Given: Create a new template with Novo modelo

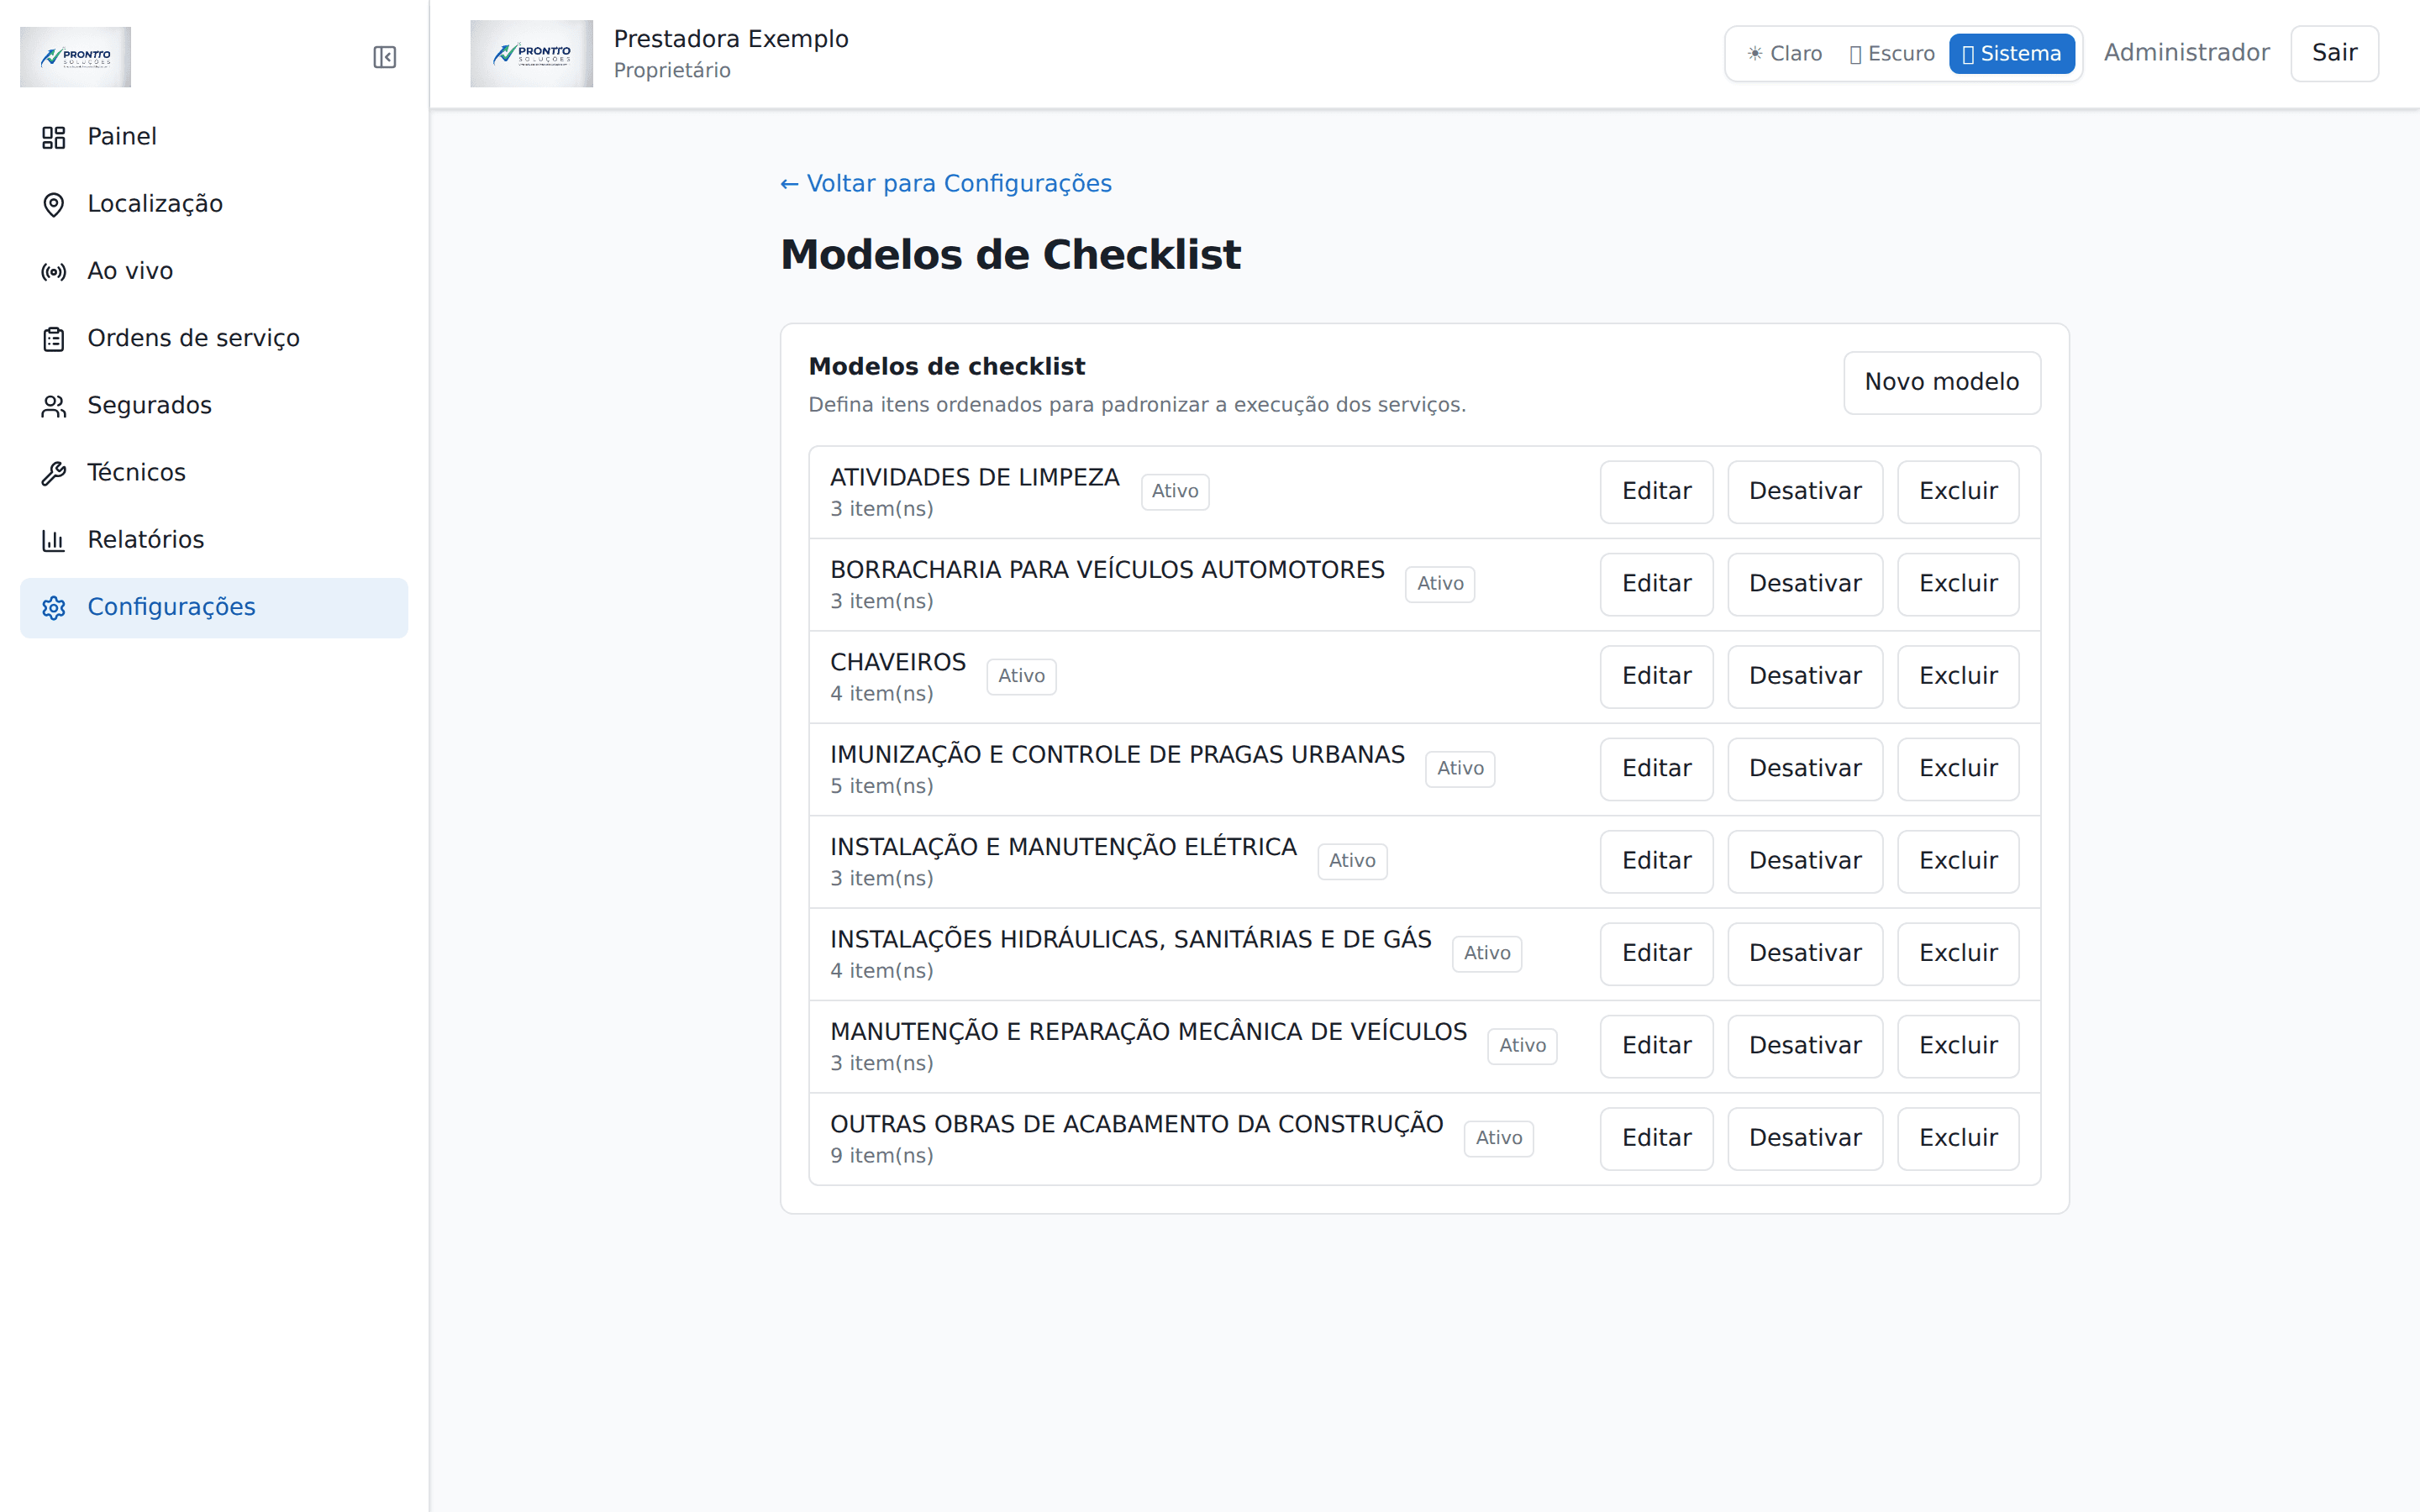Looking at the screenshot, I should (1942, 382).
